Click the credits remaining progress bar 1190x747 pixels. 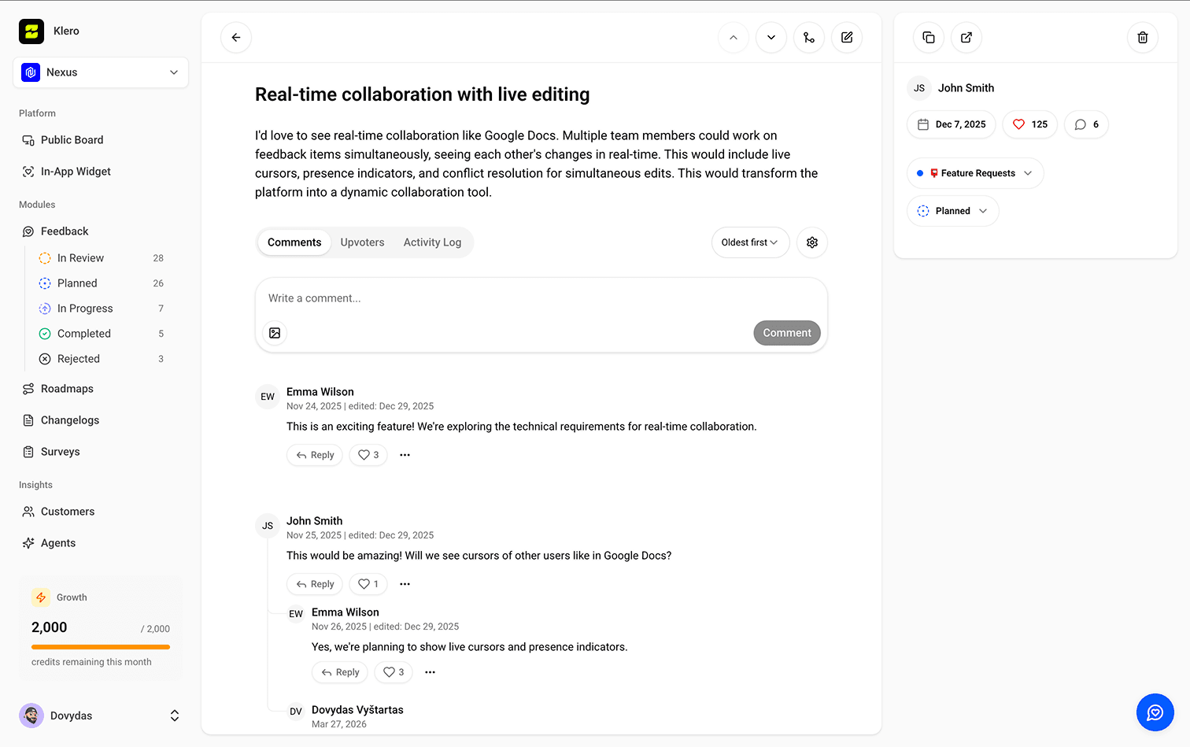coord(101,647)
